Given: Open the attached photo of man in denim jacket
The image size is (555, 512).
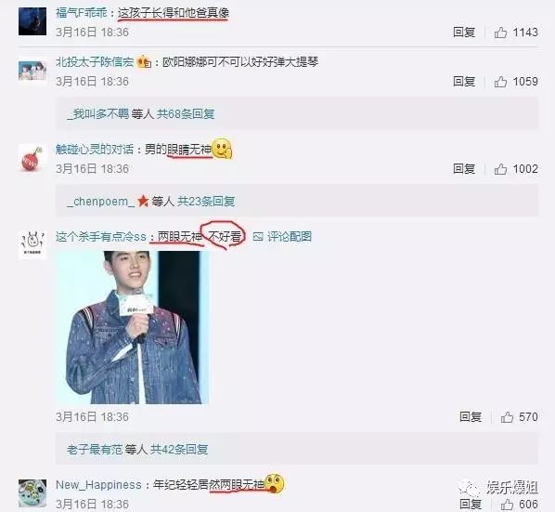Looking at the screenshot, I should (x=133, y=327).
